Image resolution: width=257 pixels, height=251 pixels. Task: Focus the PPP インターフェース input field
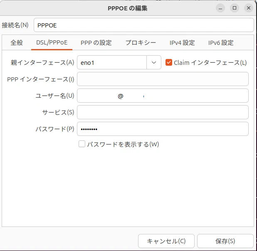pyautogui.click(x=163, y=79)
